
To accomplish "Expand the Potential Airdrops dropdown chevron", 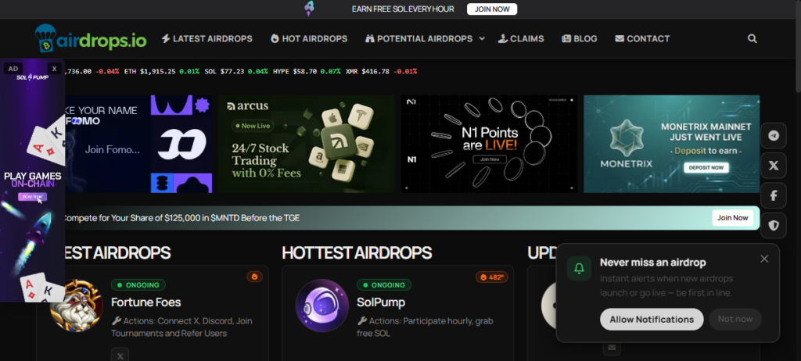I will (482, 39).
